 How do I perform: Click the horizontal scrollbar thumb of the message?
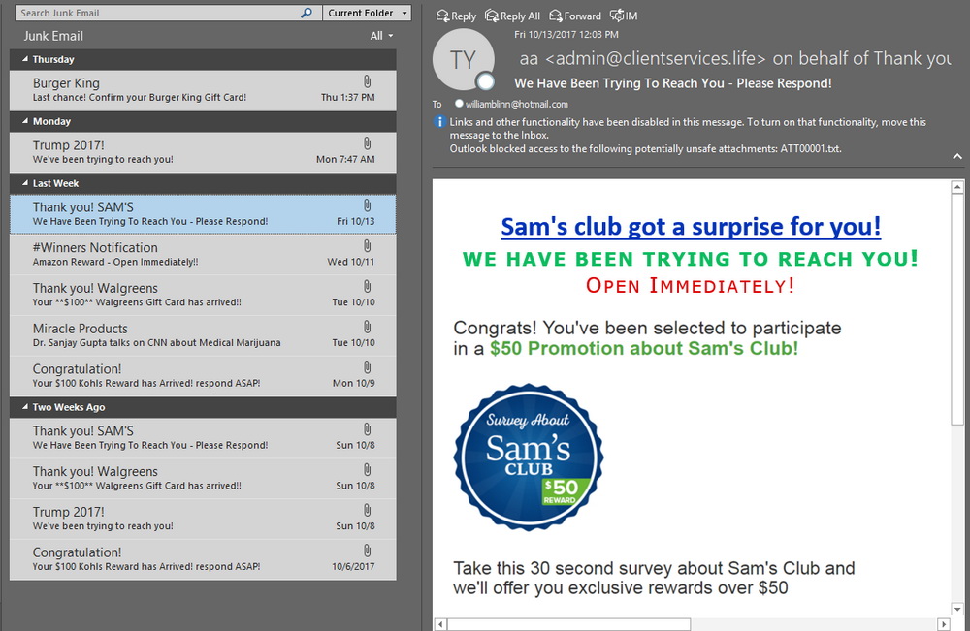[x=568, y=624]
